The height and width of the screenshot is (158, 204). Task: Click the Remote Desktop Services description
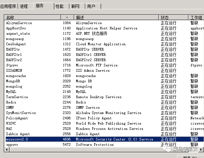click(x=99, y=97)
